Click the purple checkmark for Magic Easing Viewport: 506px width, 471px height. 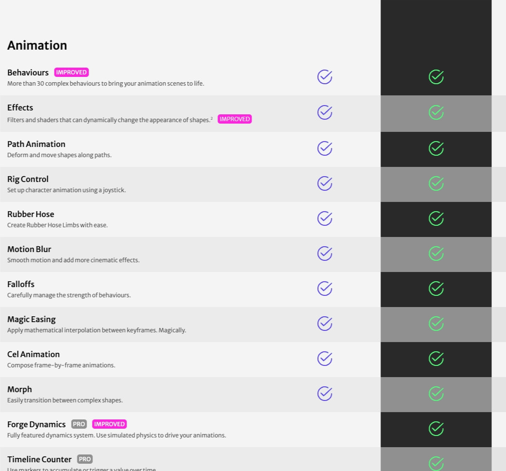(x=325, y=324)
